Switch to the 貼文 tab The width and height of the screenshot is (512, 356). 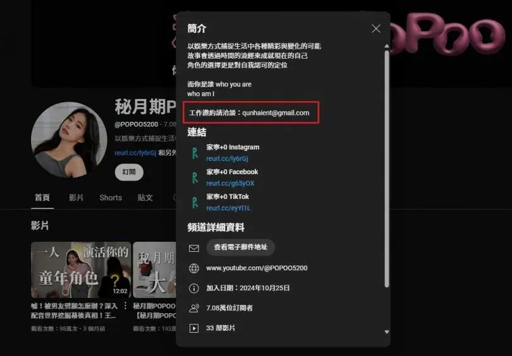pyautogui.click(x=145, y=198)
